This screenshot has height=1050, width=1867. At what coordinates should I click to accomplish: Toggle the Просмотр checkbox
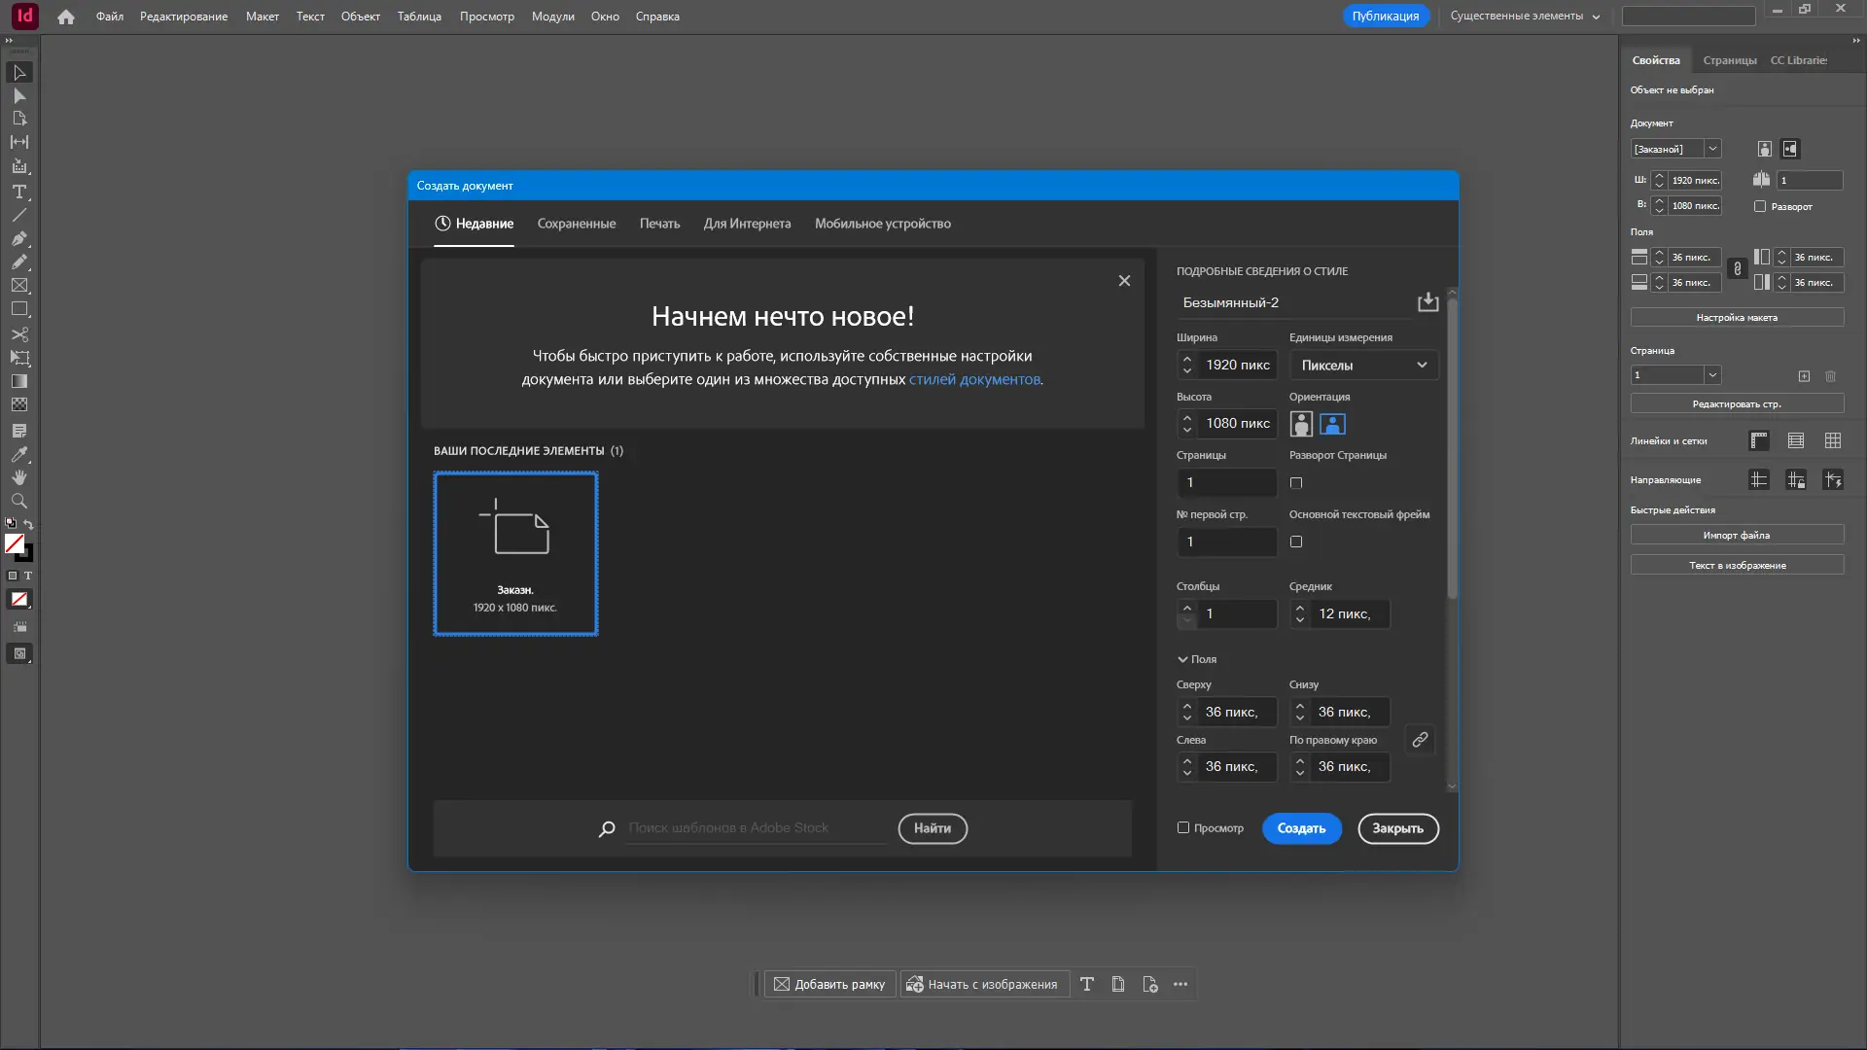(1183, 828)
